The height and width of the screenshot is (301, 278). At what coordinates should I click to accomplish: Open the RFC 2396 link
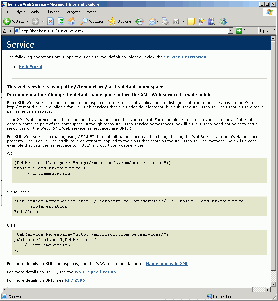tap(75, 280)
